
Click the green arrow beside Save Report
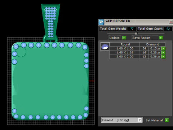point(161,38)
